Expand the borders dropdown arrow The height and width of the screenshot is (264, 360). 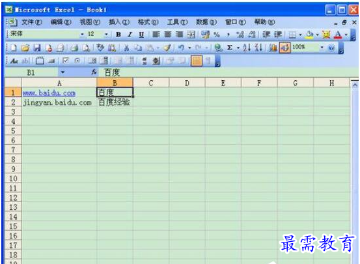pos(300,35)
